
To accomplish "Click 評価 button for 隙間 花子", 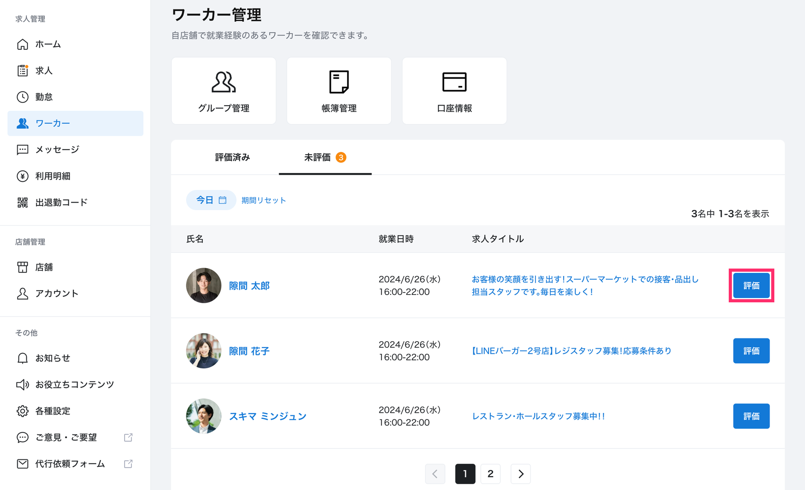I will pos(751,351).
